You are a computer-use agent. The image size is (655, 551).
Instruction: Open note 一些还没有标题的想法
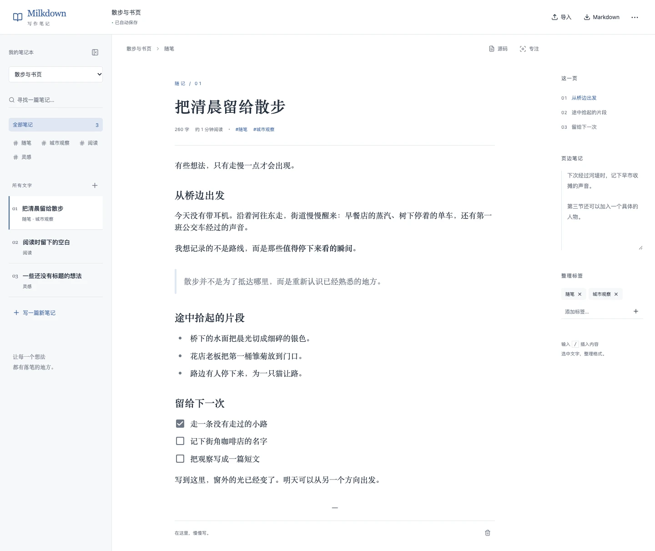(55, 280)
